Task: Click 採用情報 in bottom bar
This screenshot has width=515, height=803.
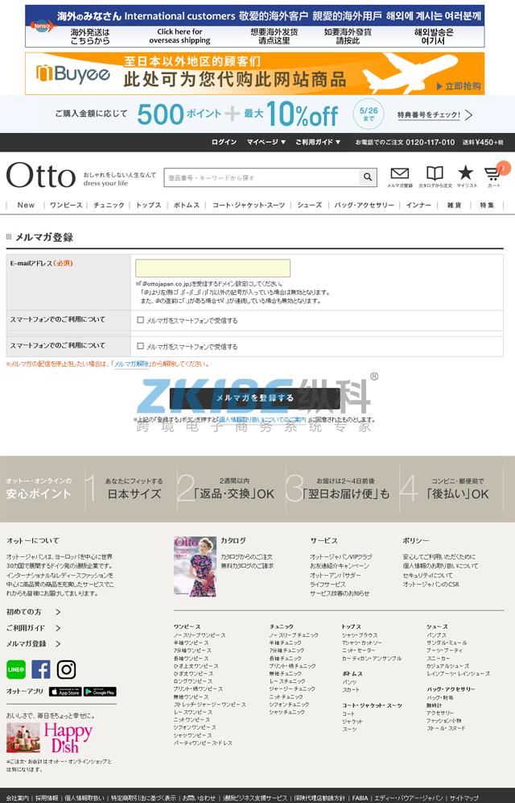Action: (x=47, y=798)
